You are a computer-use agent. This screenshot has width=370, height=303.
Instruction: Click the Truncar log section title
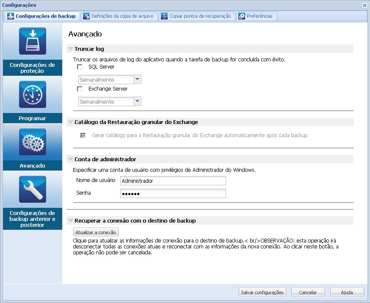89,49
